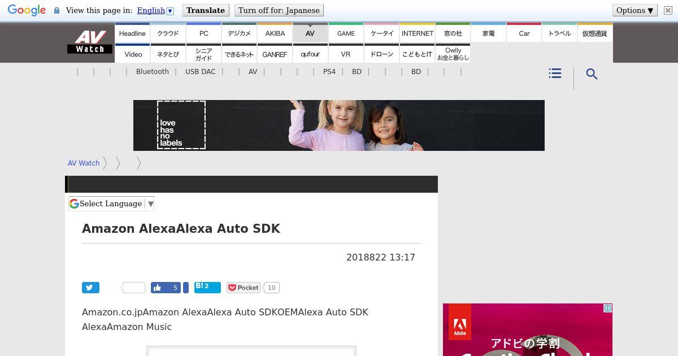Open the こどもとIT tab

pyautogui.click(x=418, y=54)
